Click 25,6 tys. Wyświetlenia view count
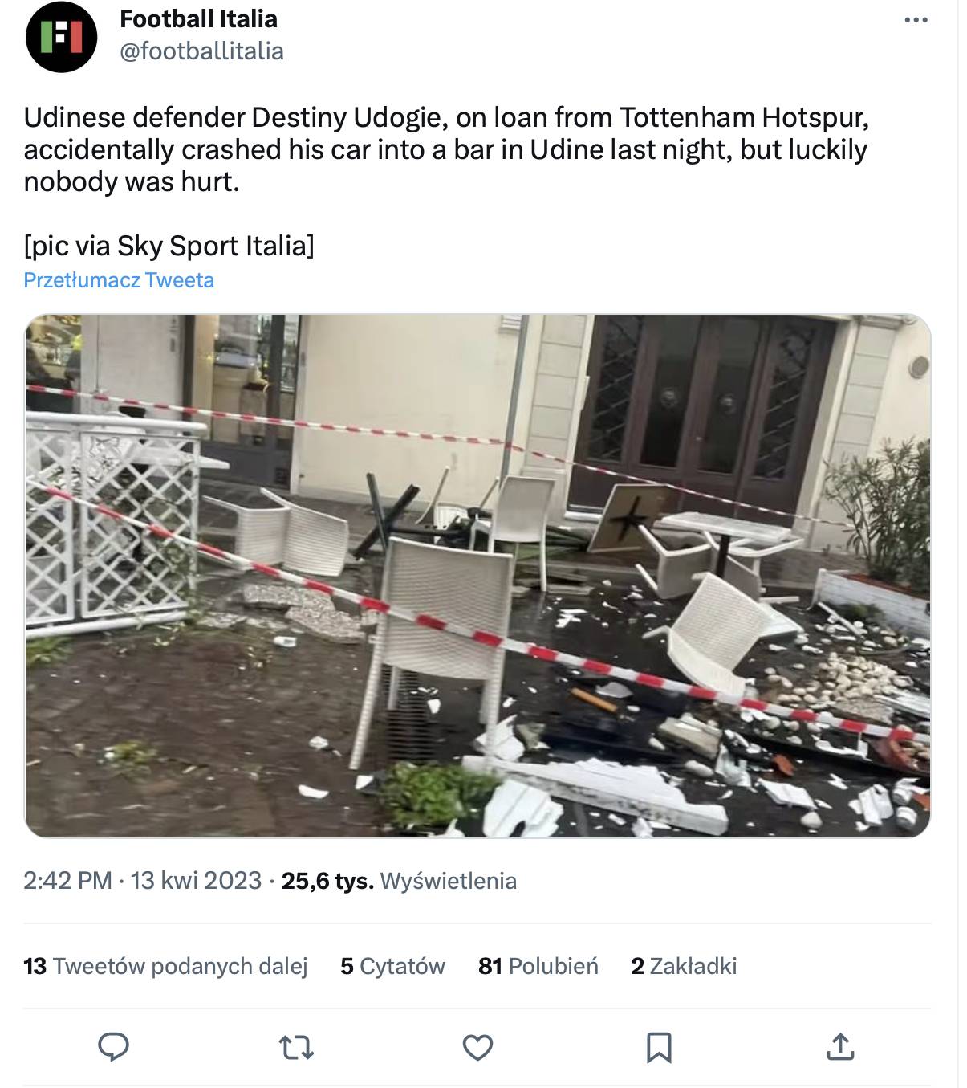Viewport: 967px width, 1088px height. tap(399, 881)
